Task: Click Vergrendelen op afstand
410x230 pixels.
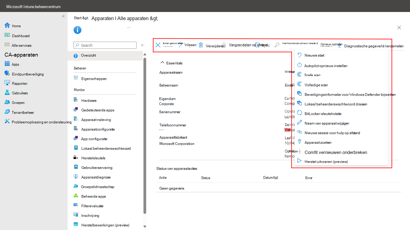Action: point(248,45)
